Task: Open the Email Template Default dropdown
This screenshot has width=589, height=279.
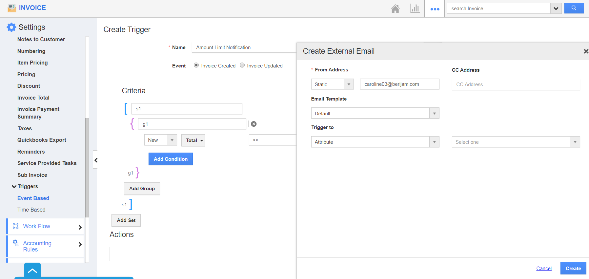Action: 375,113
